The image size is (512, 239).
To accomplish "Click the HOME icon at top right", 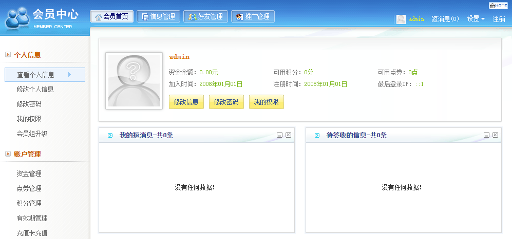I will [x=498, y=5].
